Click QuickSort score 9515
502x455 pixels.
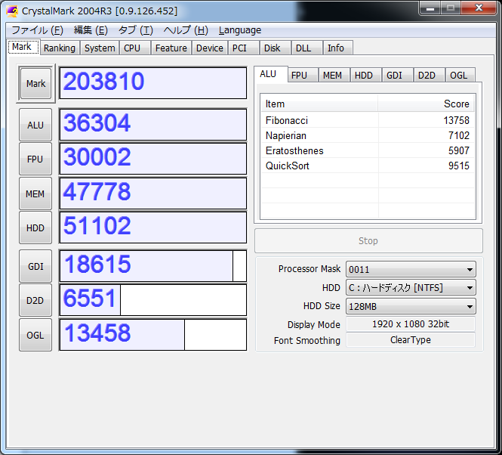coord(459,166)
